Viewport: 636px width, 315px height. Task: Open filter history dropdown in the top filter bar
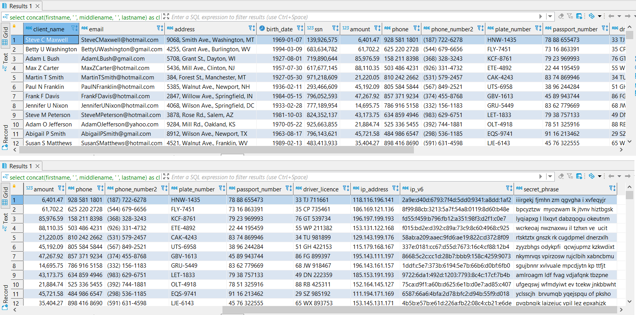(550, 16)
